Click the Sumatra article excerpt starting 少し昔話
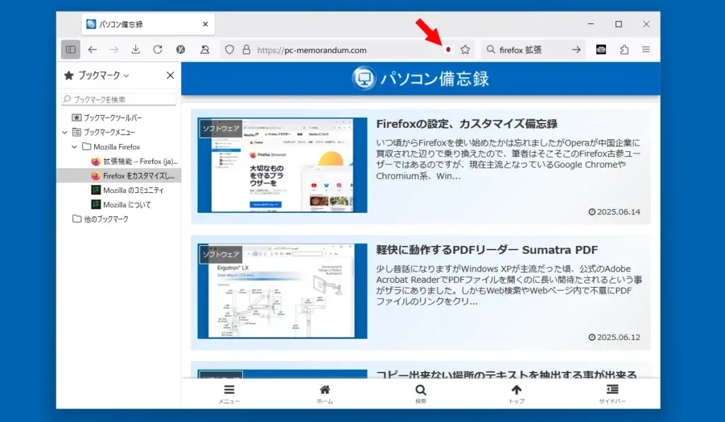725x422 pixels. (x=508, y=285)
